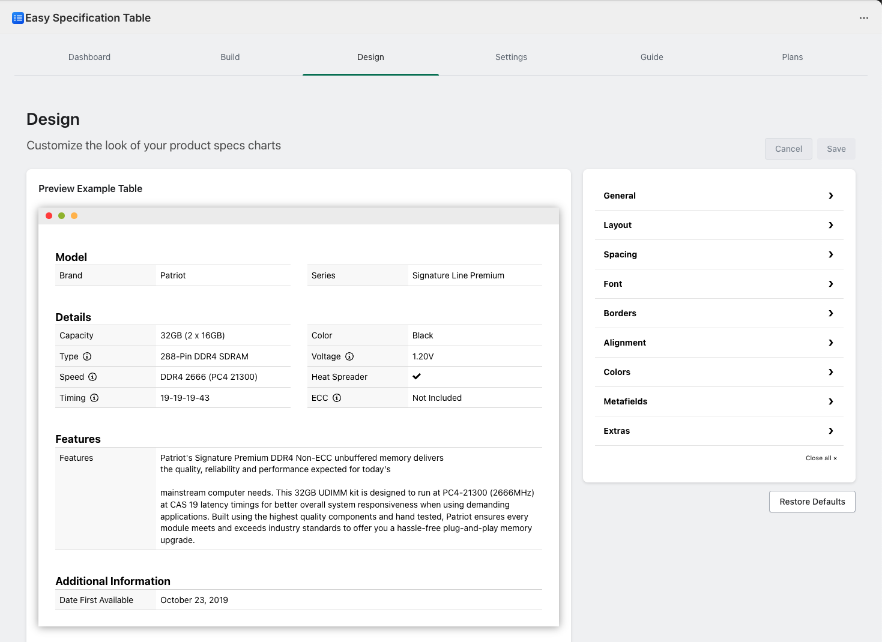Expand the Font options
The height and width of the screenshot is (642, 882).
pos(719,284)
